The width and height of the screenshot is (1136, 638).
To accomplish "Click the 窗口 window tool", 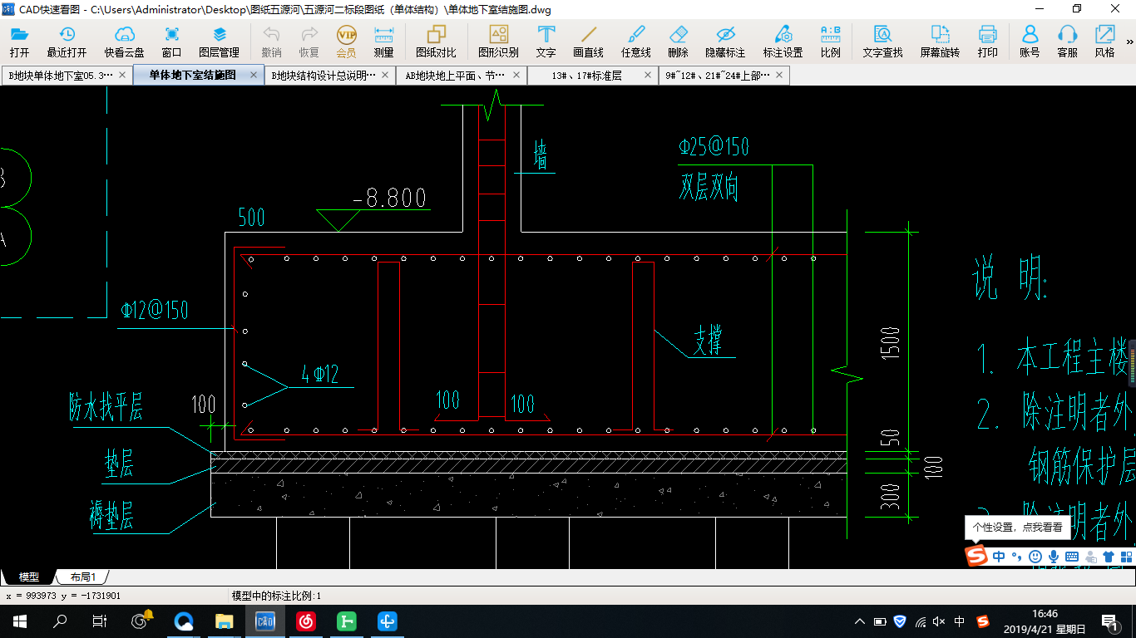I will (172, 42).
